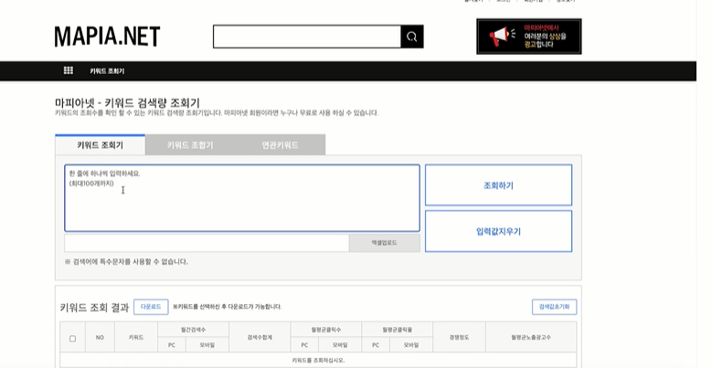Click the 월평균클릭수 column header

pos(326,330)
